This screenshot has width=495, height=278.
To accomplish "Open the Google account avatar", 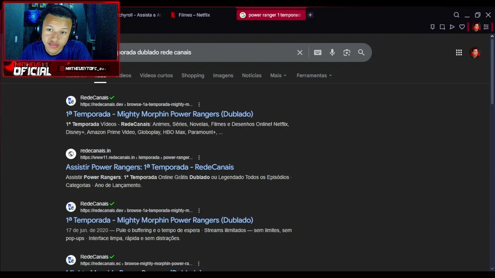I will click(x=475, y=53).
